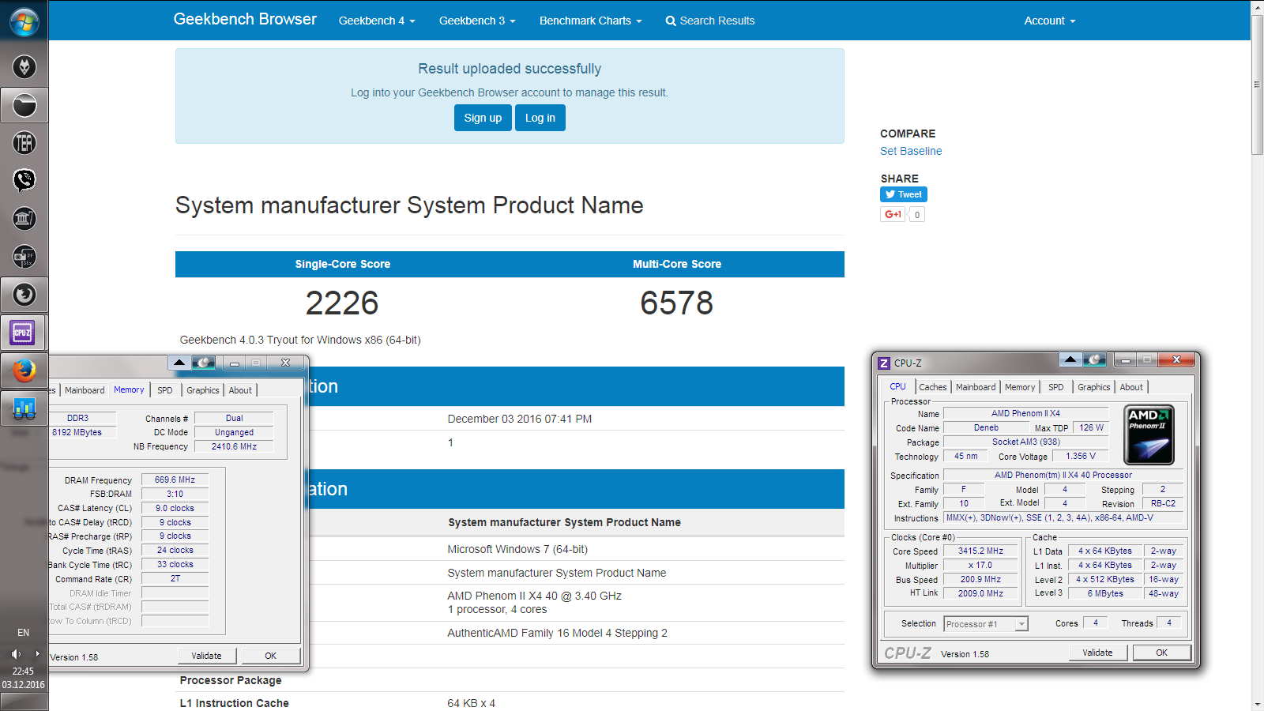Expand the Geekbench 4 dropdown menu

377,21
